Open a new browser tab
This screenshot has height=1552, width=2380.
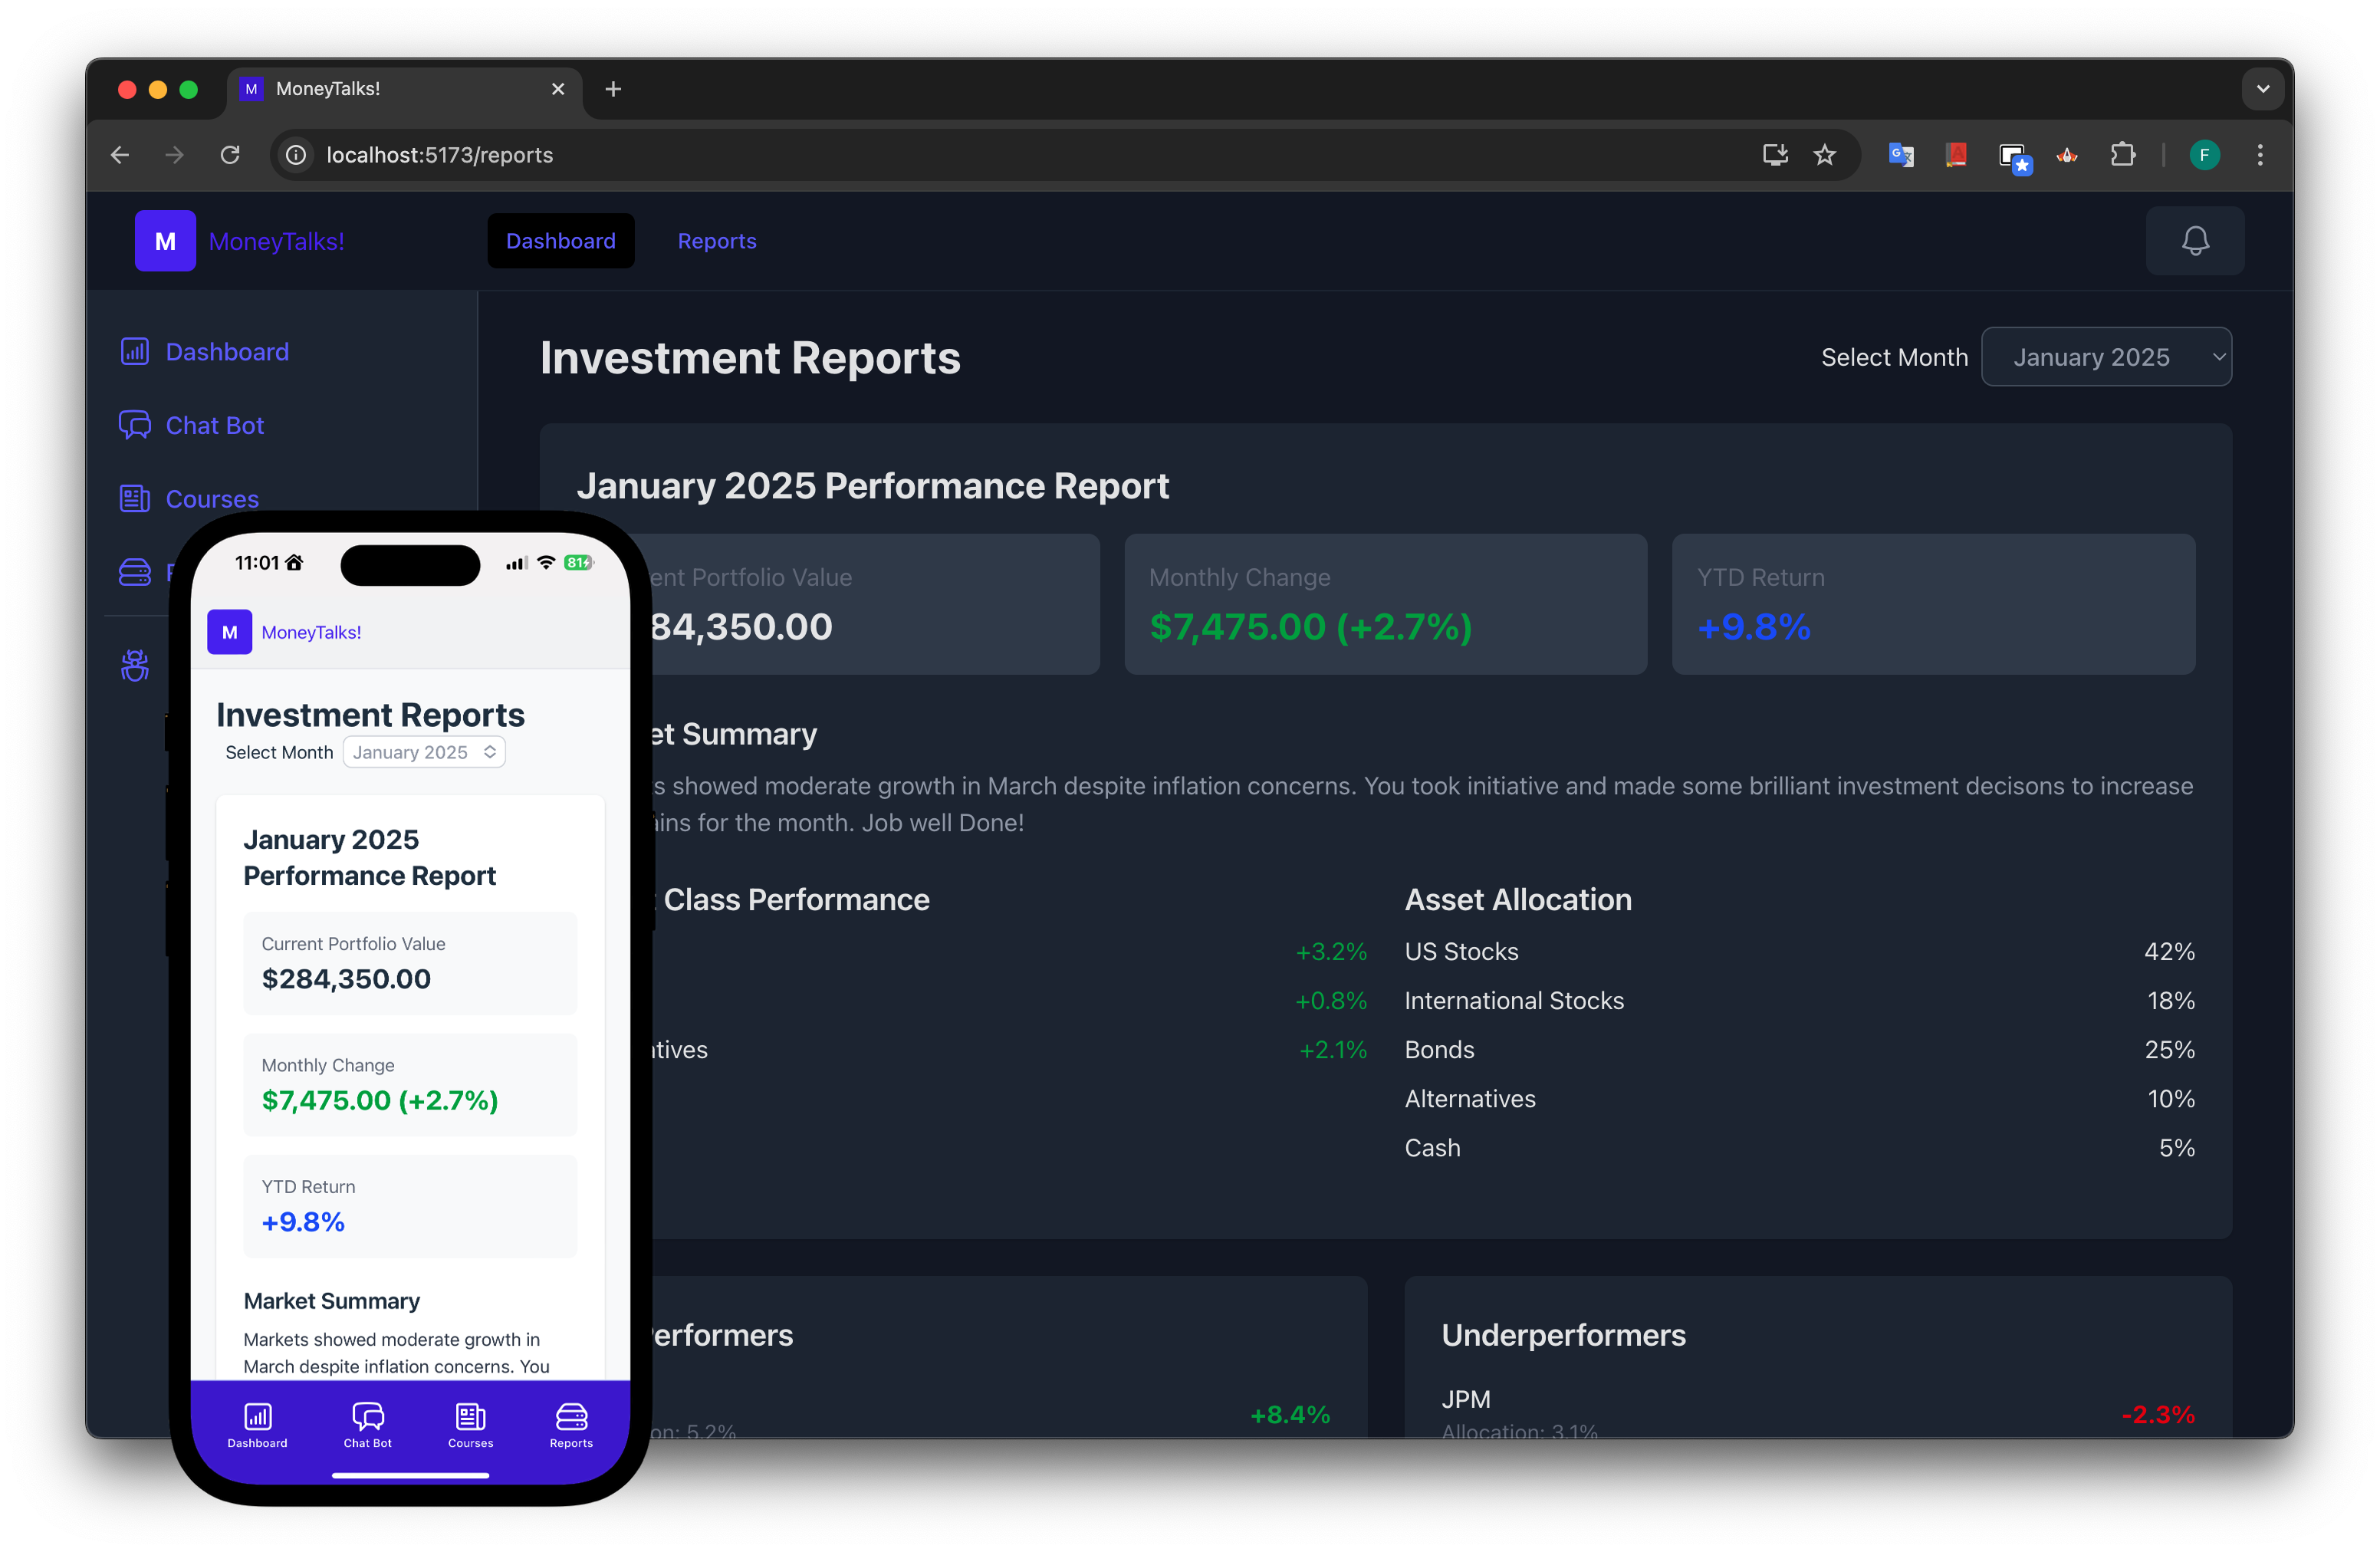(613, 89)
